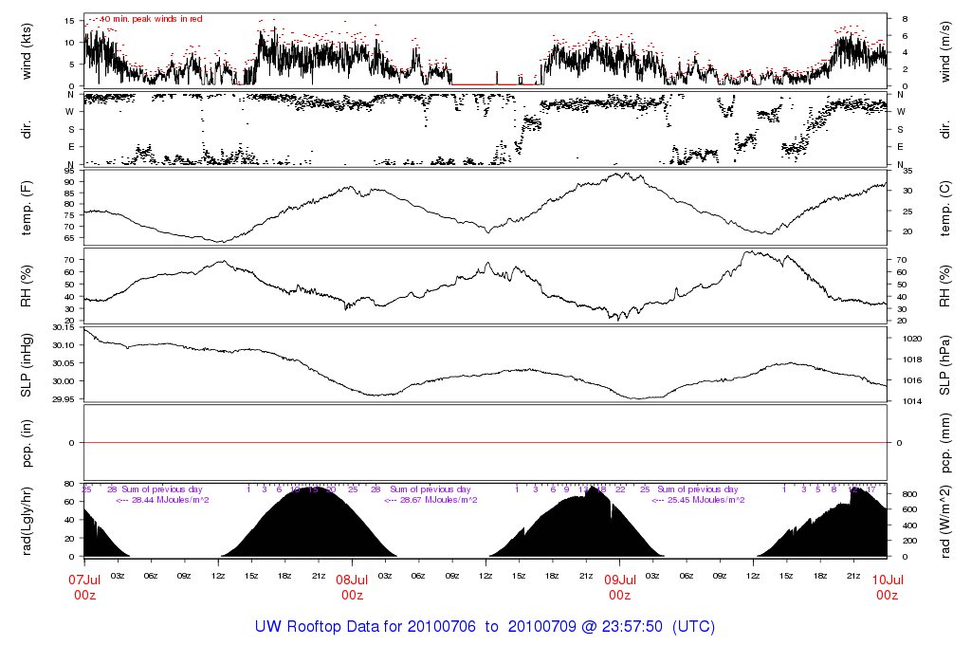Click the '95' Fahrenheit tick value
This screenshot has width=971, height=664.
click(68, 171)
